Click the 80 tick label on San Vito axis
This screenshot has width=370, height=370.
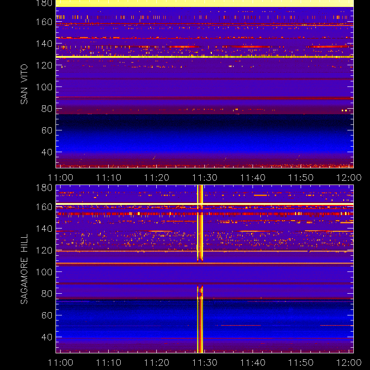click(x=47, y=109)
